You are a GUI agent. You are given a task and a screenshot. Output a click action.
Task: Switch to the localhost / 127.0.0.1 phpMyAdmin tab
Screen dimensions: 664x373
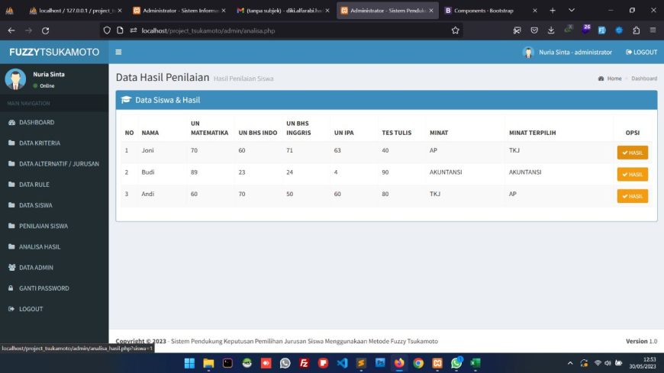(76, 11)
